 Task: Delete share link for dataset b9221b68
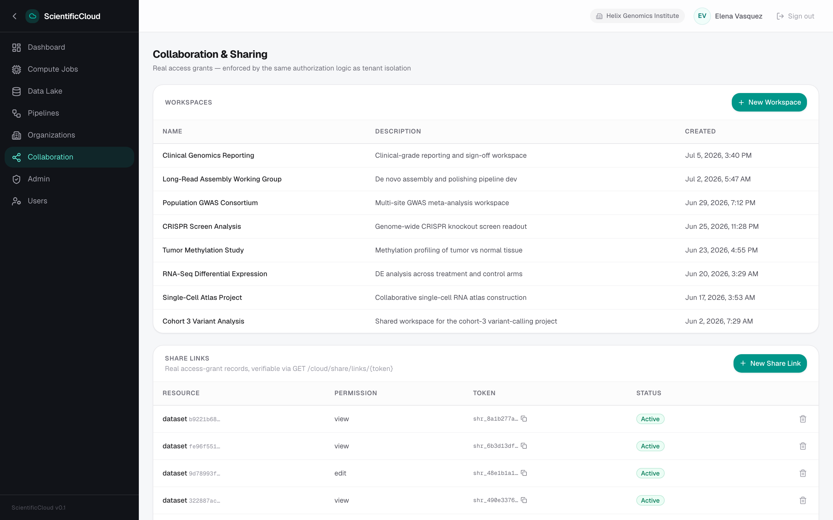click(803, 419)
